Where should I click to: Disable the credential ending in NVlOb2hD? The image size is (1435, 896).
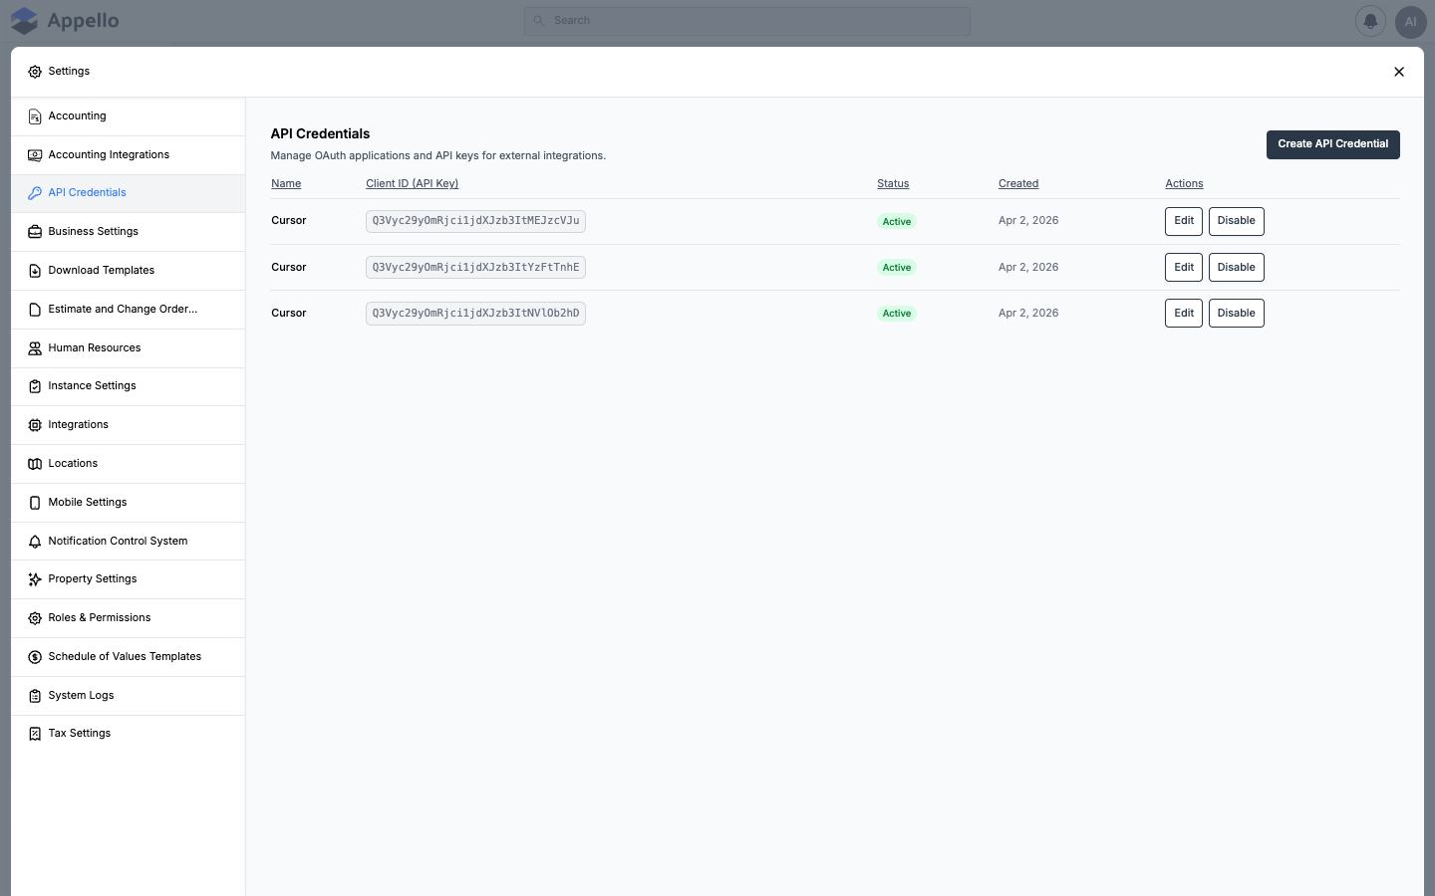click(1236, 313)
